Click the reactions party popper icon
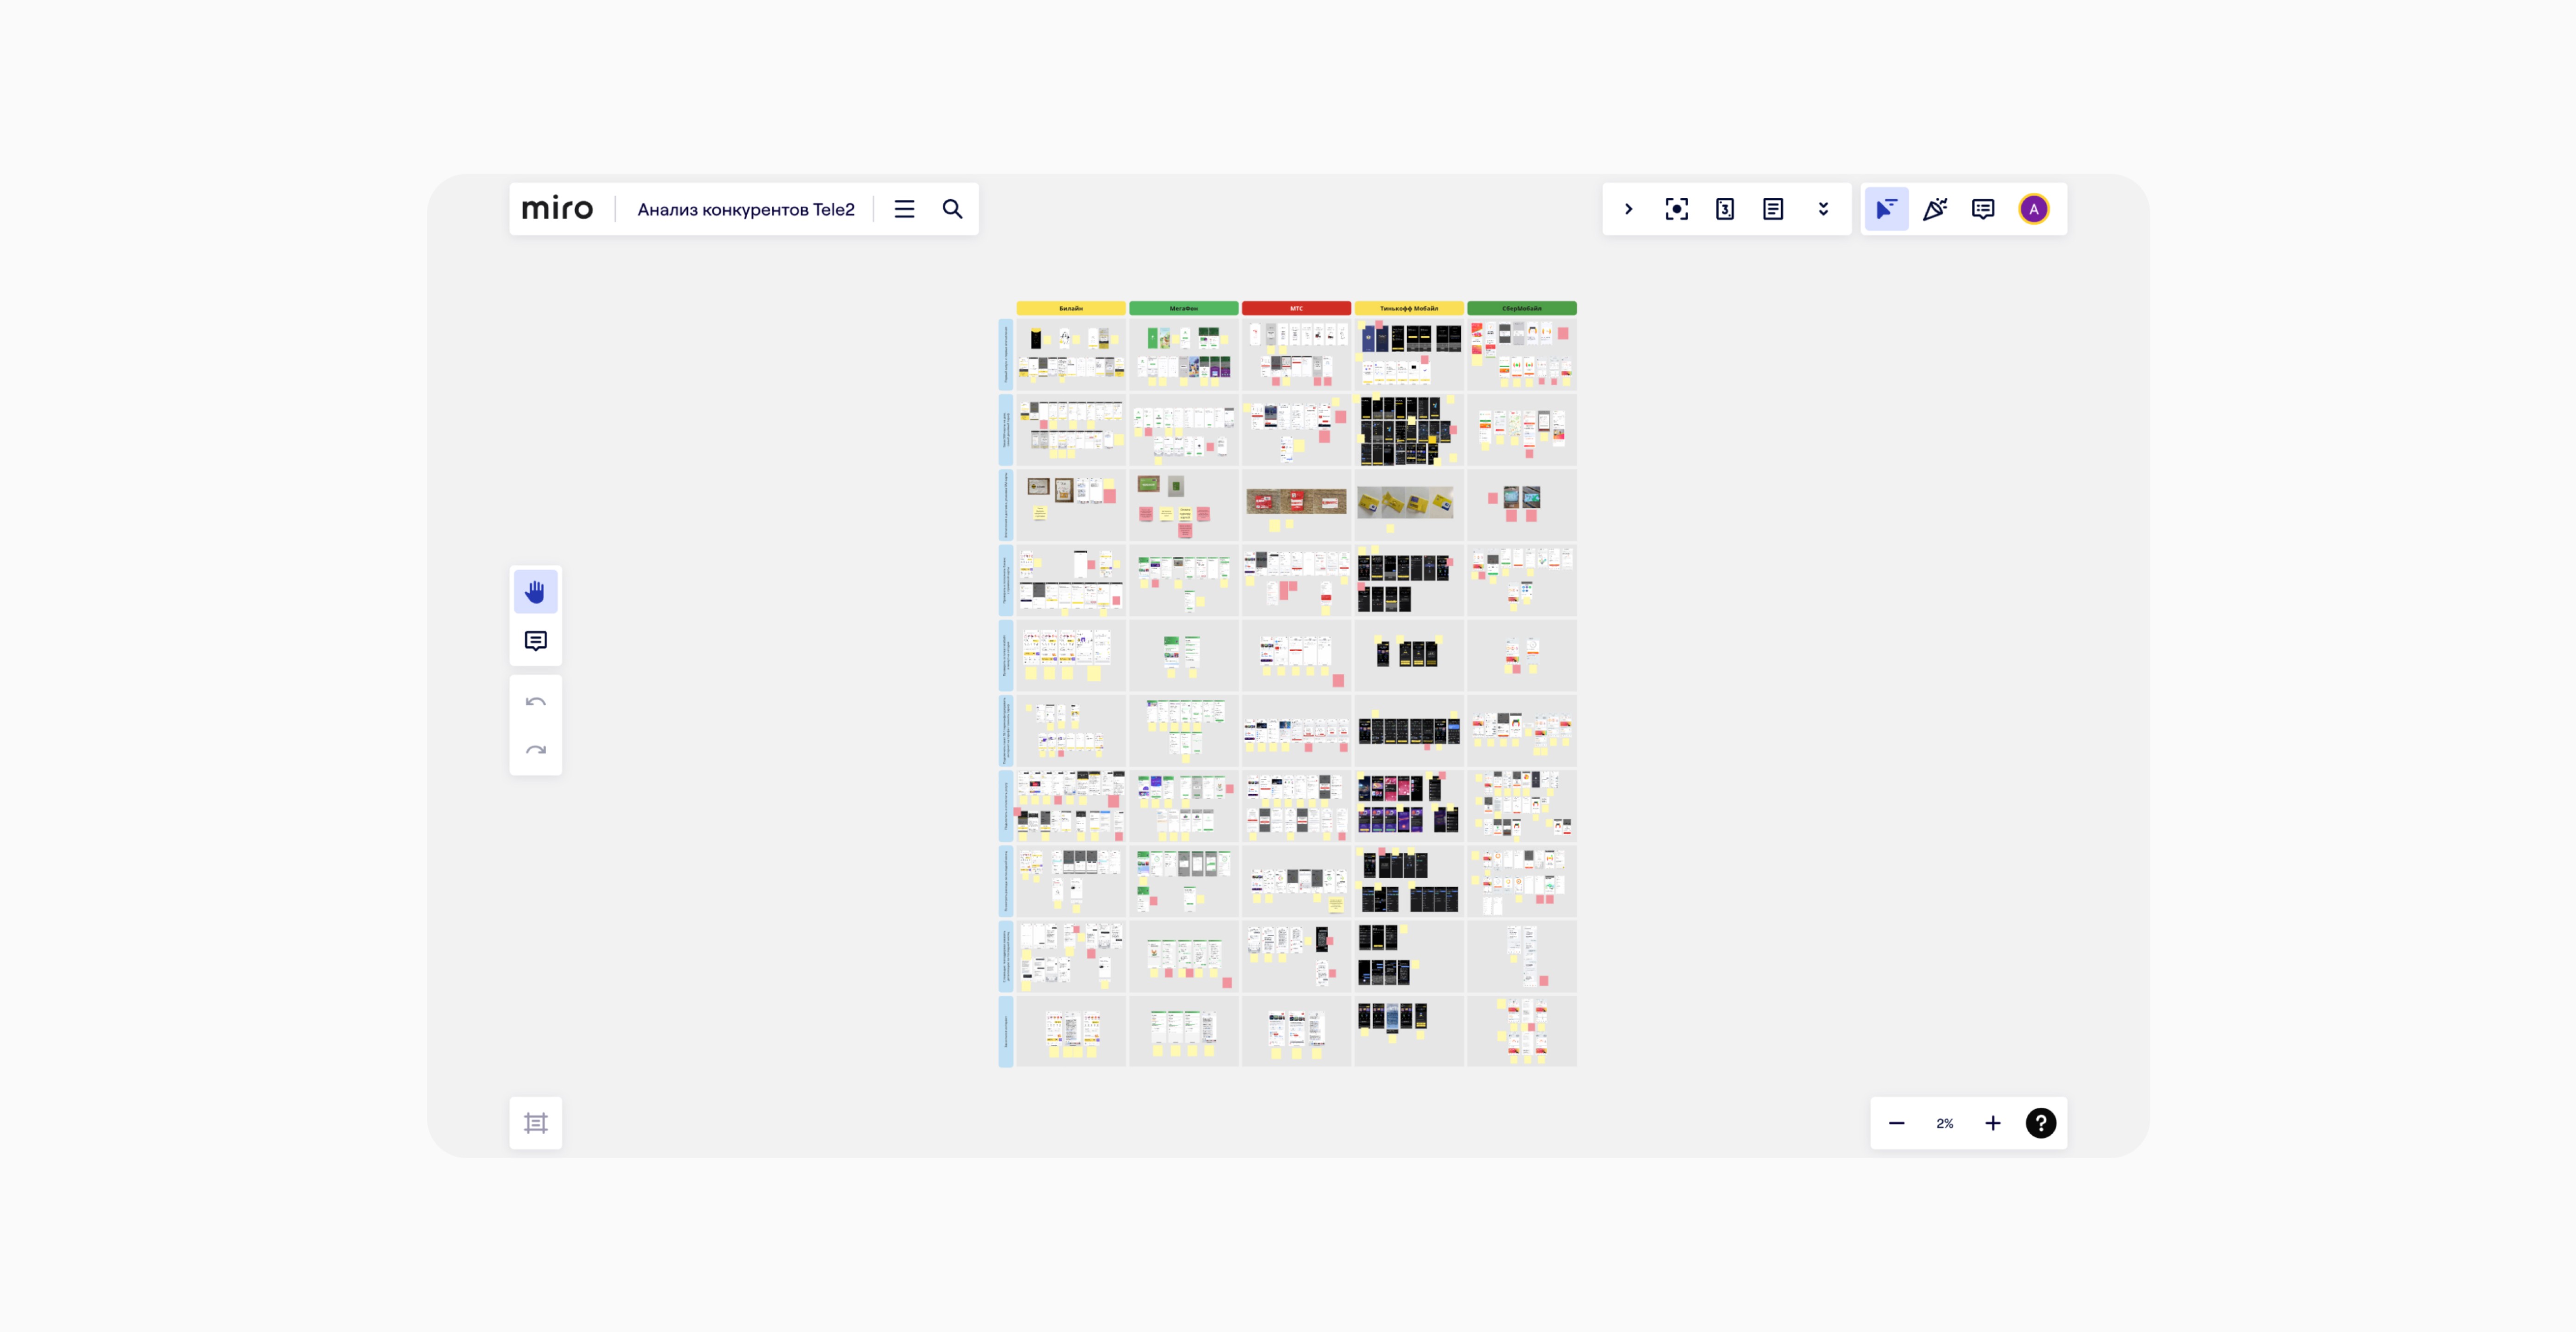This screenshot has height=1332, width=2576. click(1935, 209)
